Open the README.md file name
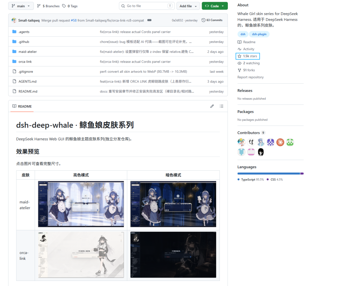350x286 pixels. 28,91
